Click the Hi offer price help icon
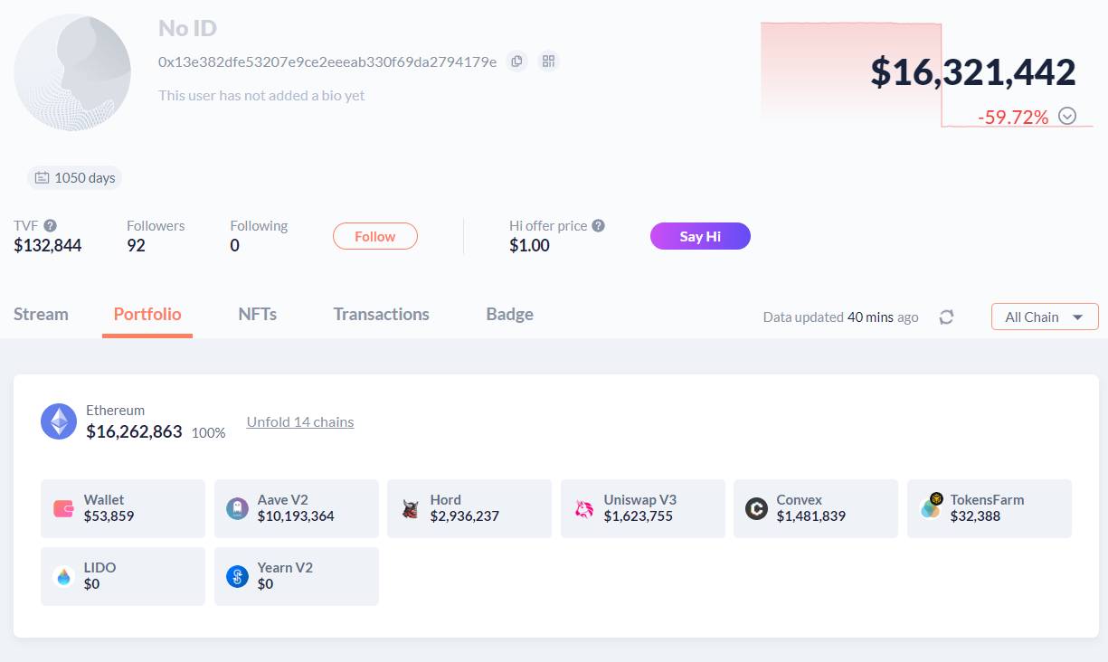This screenshot has height=662, width=1108. click(x=598, y=225)
